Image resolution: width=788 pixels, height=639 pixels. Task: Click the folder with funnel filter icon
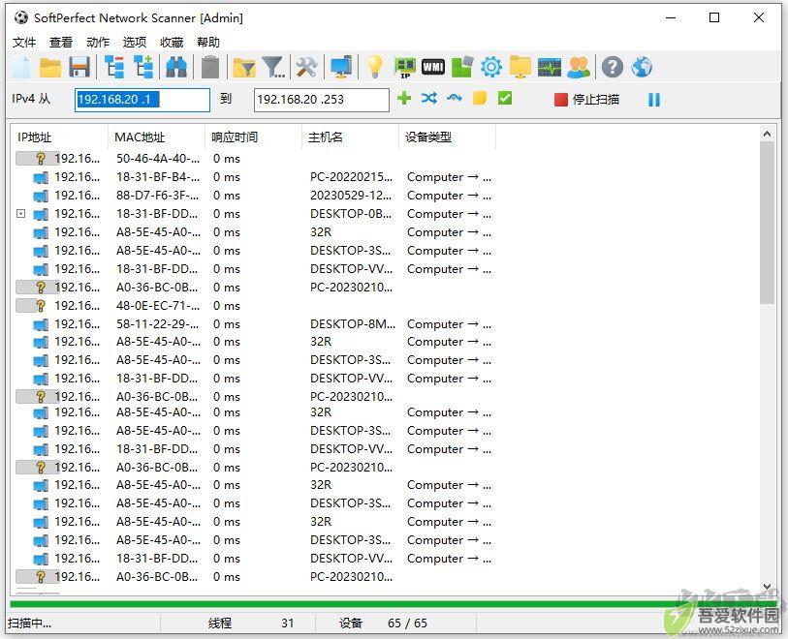[x=244, y=68]
